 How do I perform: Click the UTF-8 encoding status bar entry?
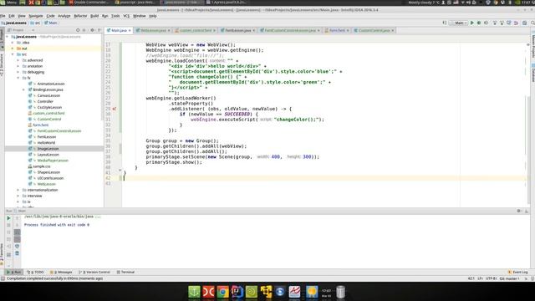click(x=491, y=278)
